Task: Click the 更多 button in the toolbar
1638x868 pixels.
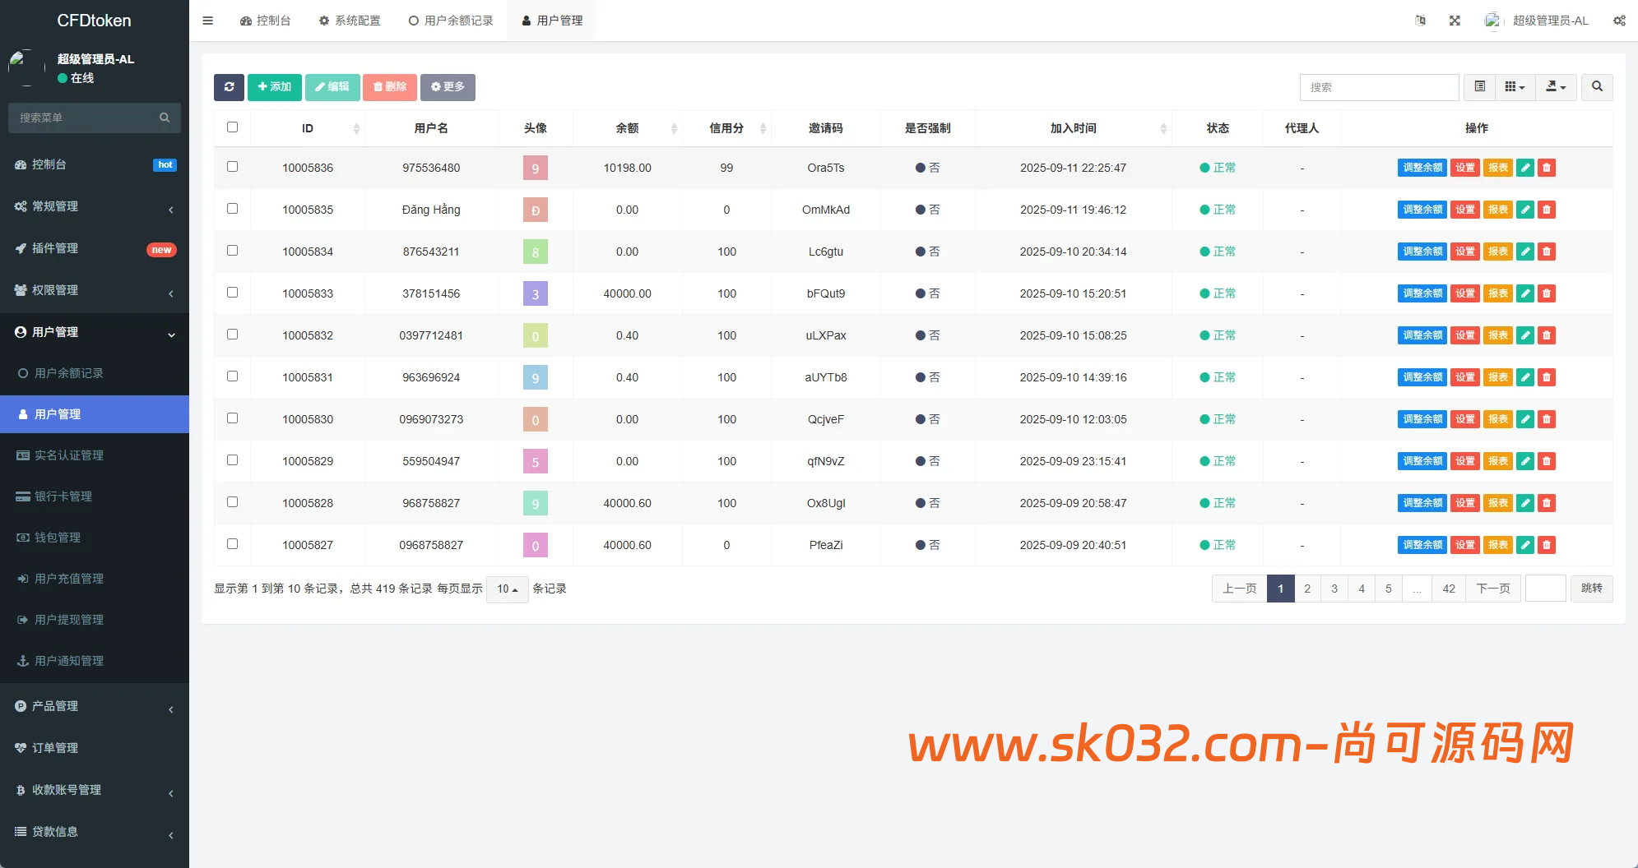Action: coord(448,87)
